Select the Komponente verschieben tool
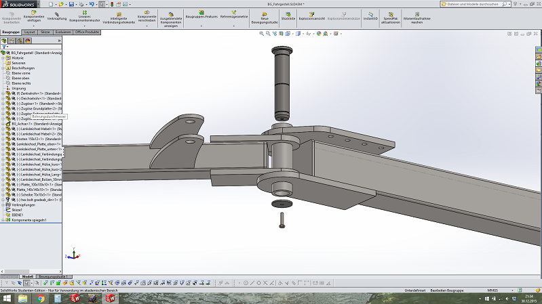The height and width of the screenshot is (304, 542). pos(147,13)
